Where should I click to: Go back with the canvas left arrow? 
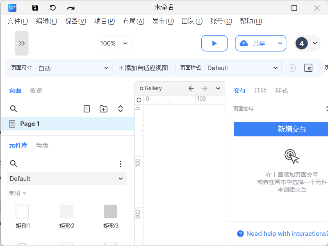pos(191,88)
